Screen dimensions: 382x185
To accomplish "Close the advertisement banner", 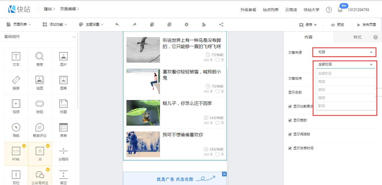I will pyautogui.click(x=224, y=174).
